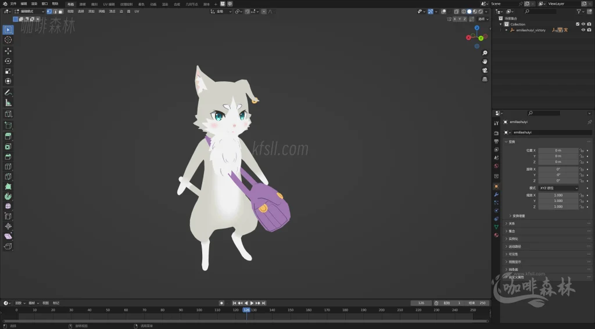Screen dimensions: 595x329
Task: Toggle X-ray display in viewport header
Action: tap(457, 12)
